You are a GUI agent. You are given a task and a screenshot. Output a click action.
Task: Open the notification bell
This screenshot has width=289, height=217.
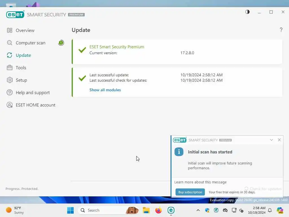pos(270,210)
